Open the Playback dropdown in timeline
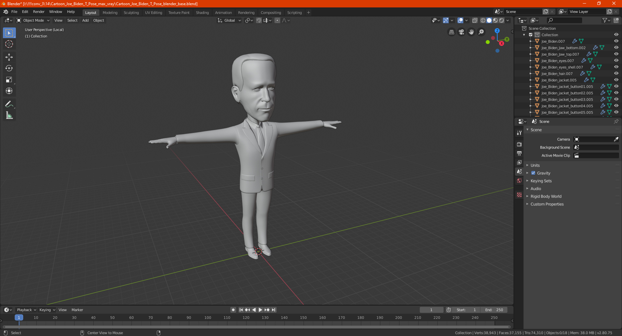622x336 pixels. click(26, 310)
